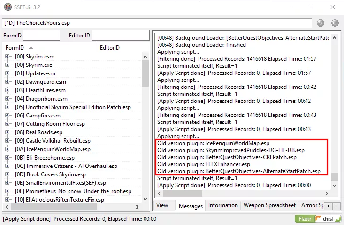Viewport: 344px width, 225px height.
Task: Click the plugin tree horizontal scroll-right arrow
Action: tap(138, 207)
